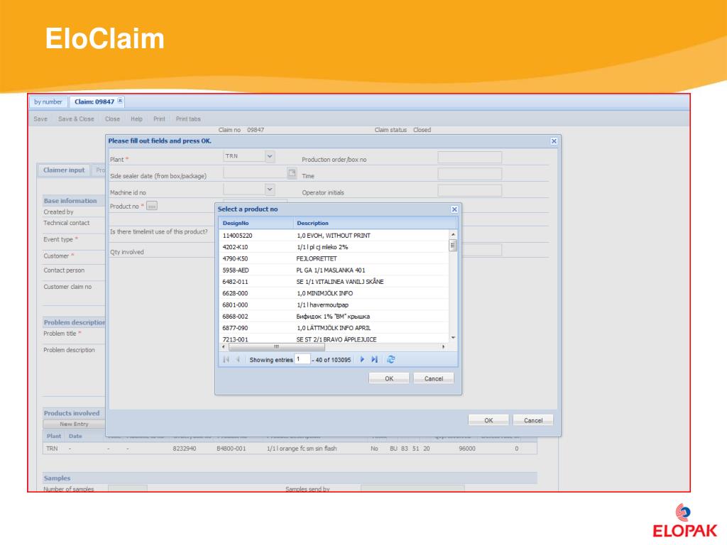
Task: Select product row 4790-K50 FEJLOPRETTET
Action: tap(334, 258)
